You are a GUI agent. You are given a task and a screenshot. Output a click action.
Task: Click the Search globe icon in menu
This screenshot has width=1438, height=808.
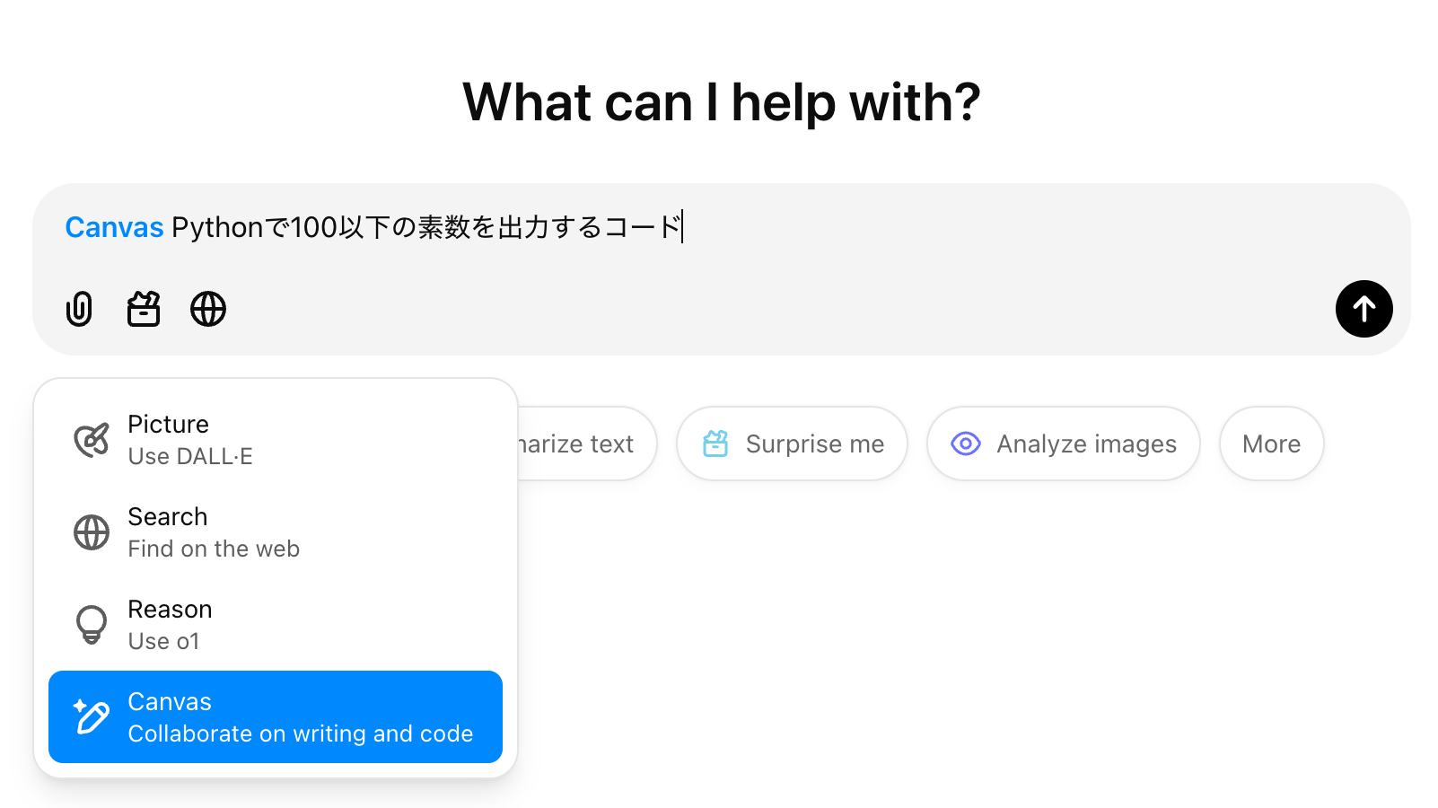pyautogui.click(x=92, y=532)
